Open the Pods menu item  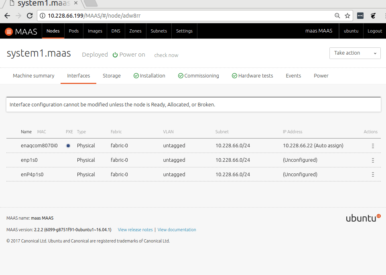[74, 31]
